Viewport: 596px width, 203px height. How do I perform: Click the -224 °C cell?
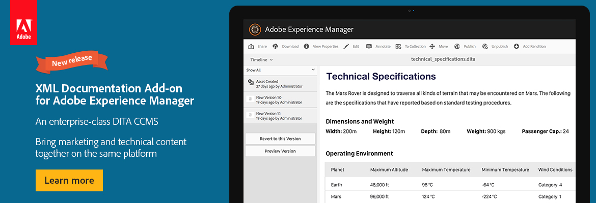point(489,196)
